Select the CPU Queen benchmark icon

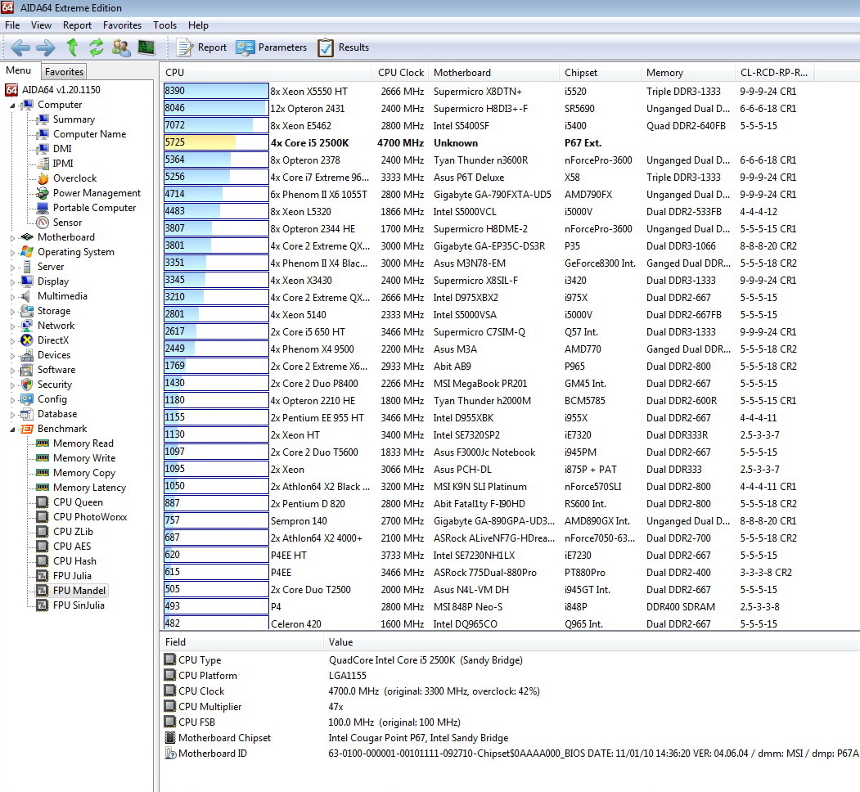43,502
